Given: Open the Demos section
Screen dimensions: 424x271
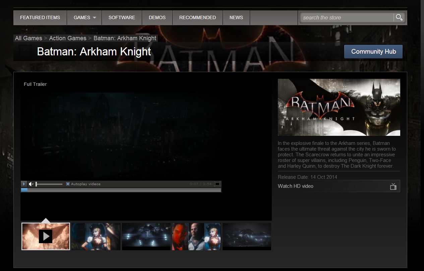Looking at the screenshot, I should [x=157, y=18].
